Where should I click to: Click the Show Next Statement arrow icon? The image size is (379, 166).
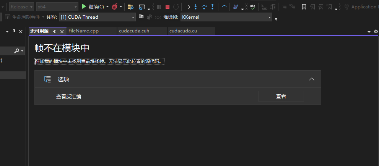tap(187, 7)
